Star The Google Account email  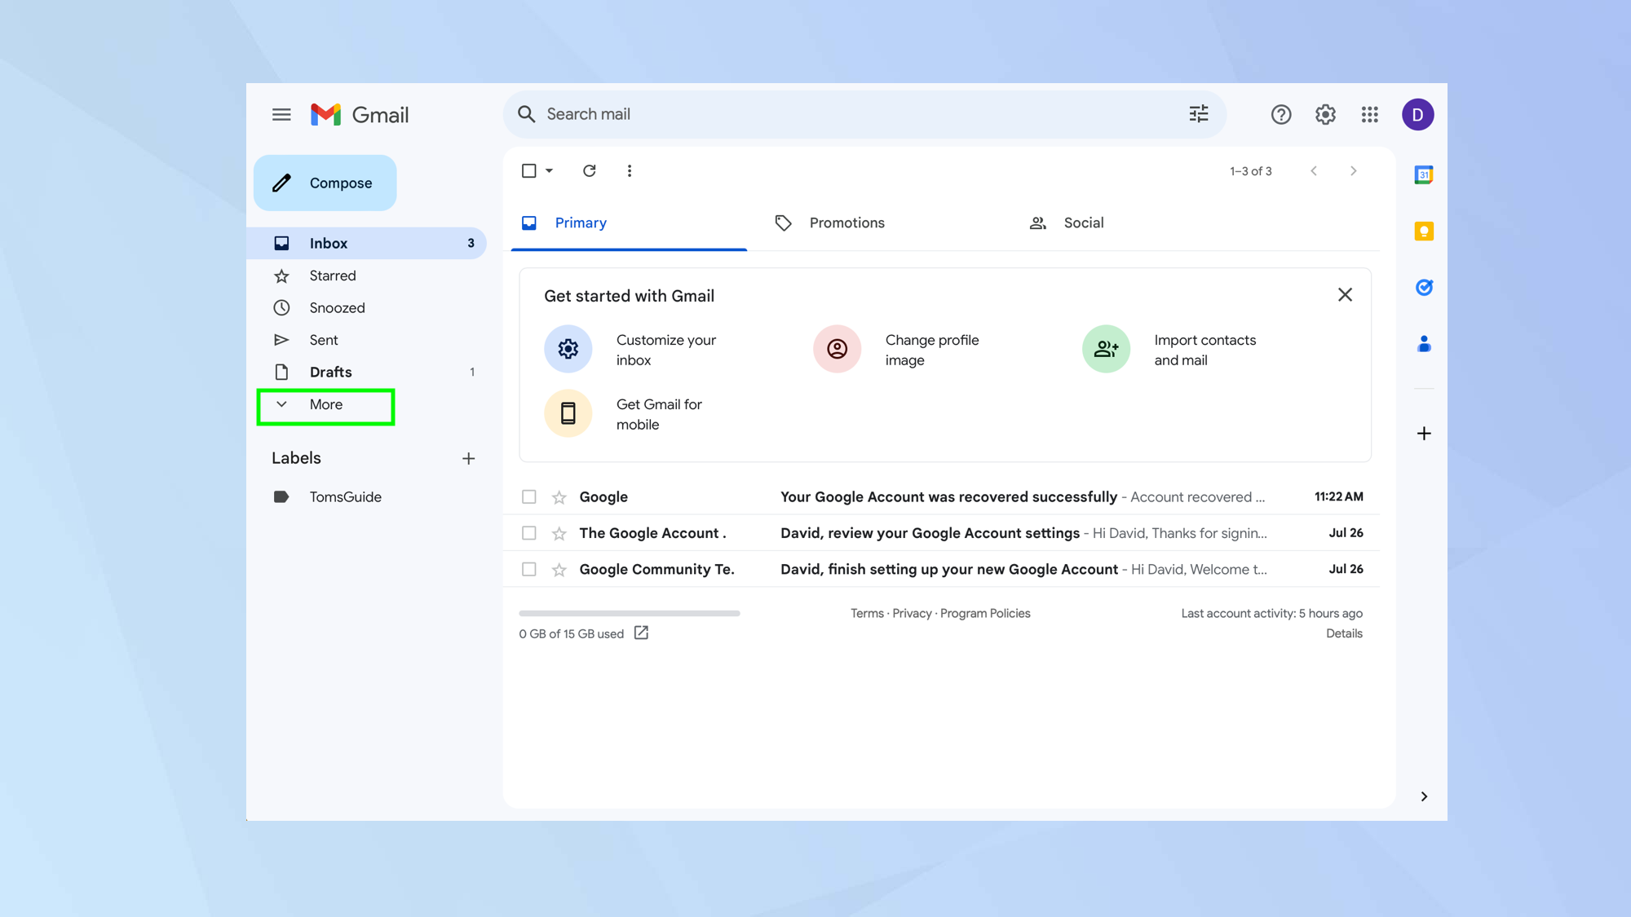click(x=559, y=533)
